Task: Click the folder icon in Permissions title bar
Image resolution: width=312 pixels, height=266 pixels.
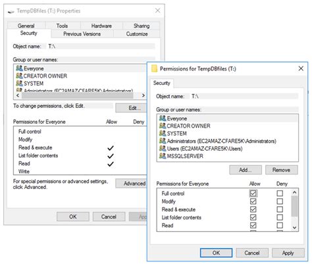Action: (x=155, y=68)
